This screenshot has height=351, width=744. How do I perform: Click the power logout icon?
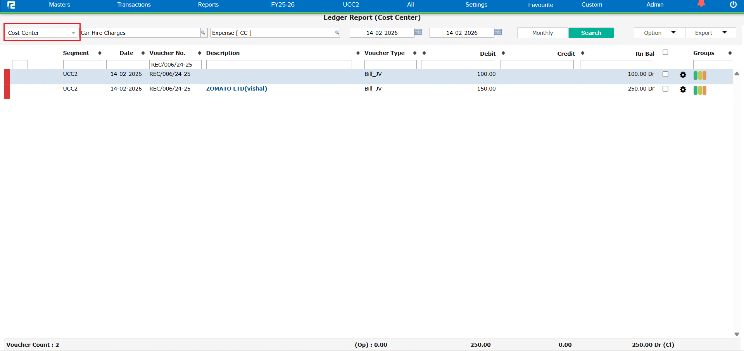[733, 5]
